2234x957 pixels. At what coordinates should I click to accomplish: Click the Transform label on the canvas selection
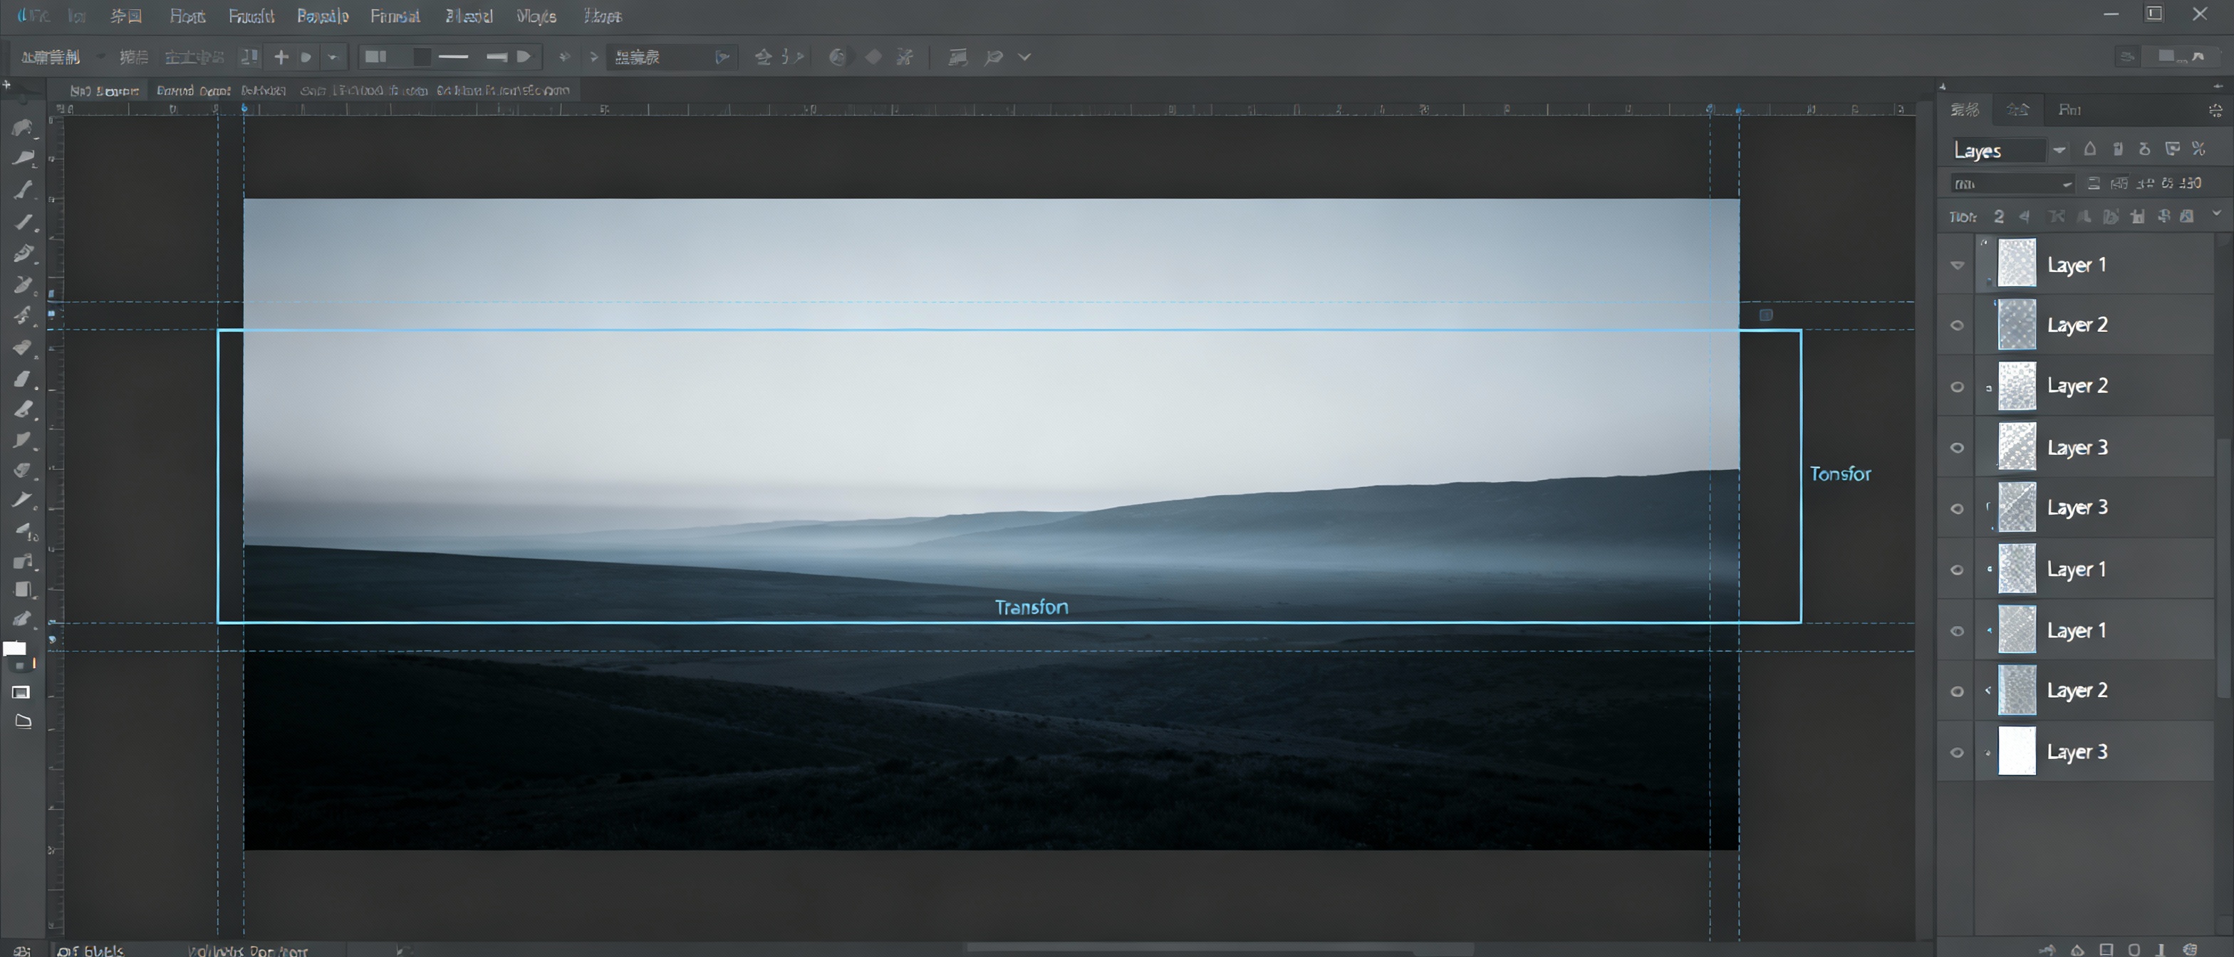coord(1031,607)
